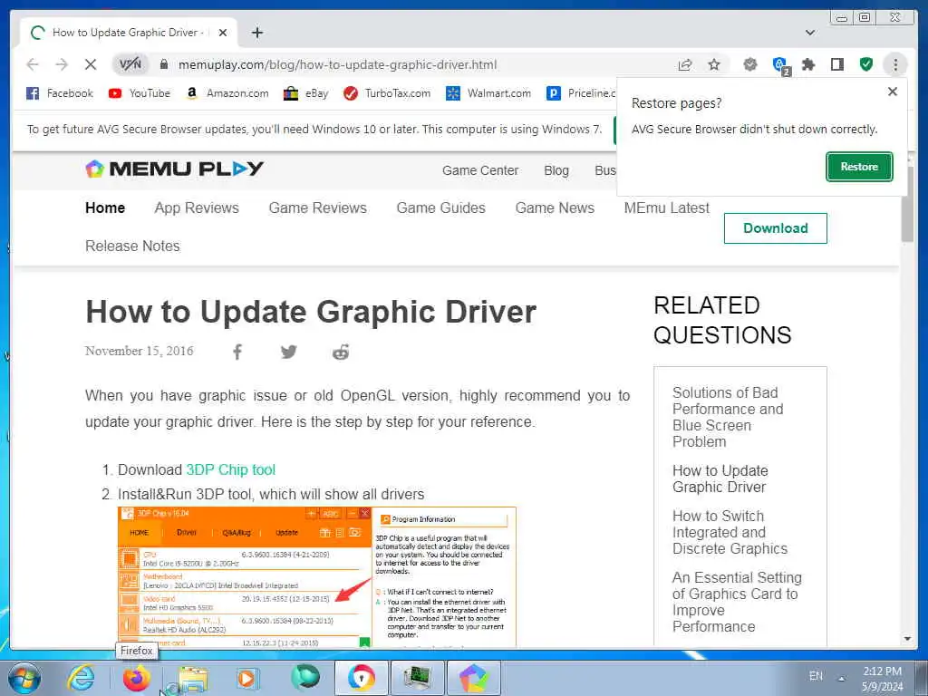The image size is (928, 696).
Task: Share article on Twitter icon
Action: [x=289, y=353]
